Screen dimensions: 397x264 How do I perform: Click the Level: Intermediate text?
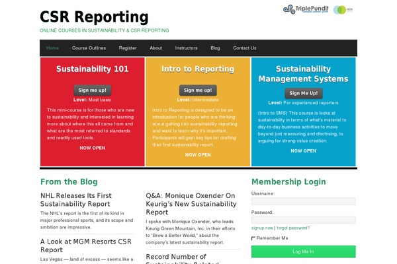[x=198, y=100]
